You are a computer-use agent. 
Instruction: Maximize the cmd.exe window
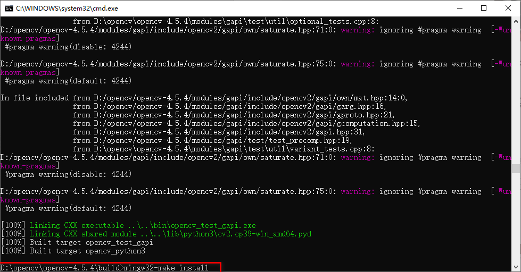(x=484, y=8)
